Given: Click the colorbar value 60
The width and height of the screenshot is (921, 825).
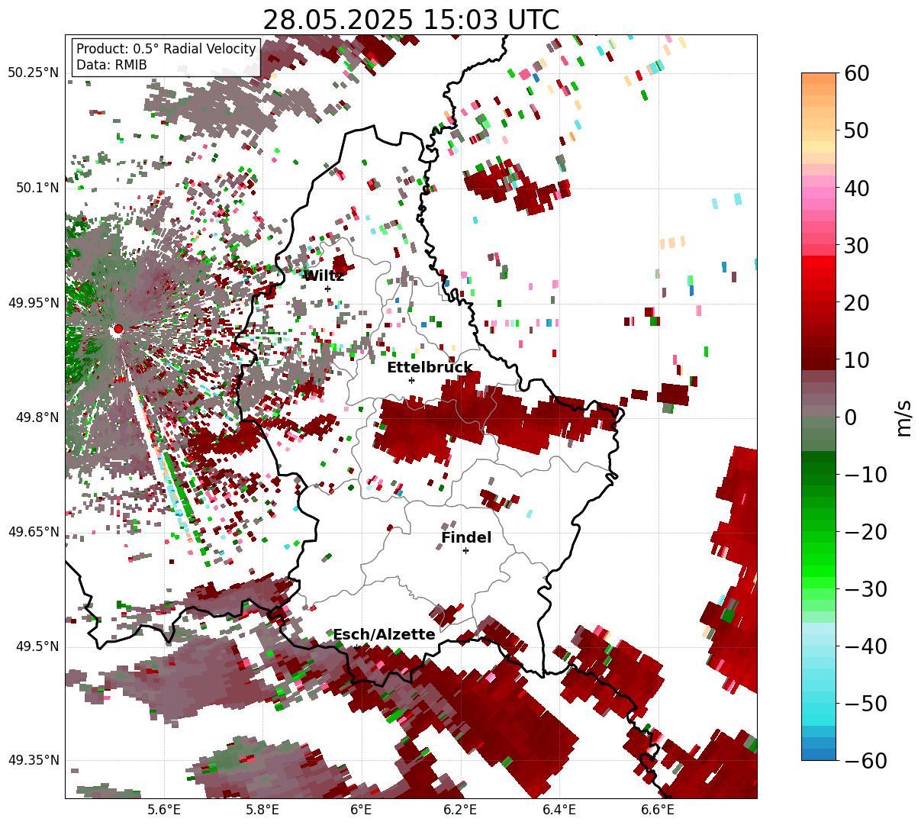Looking at the screenshot, I should [856, 73].
